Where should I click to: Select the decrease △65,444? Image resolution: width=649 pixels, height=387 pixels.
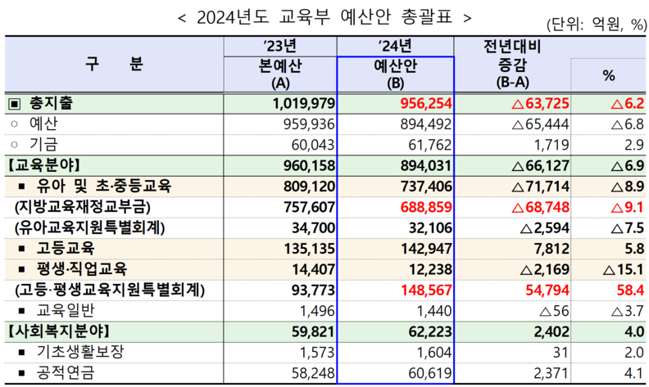540,124
